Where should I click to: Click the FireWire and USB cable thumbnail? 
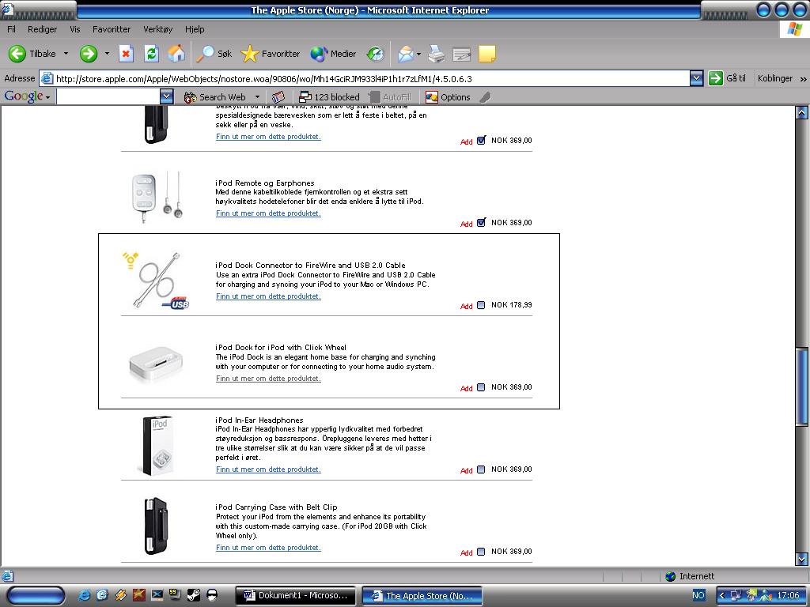[156, 281]
